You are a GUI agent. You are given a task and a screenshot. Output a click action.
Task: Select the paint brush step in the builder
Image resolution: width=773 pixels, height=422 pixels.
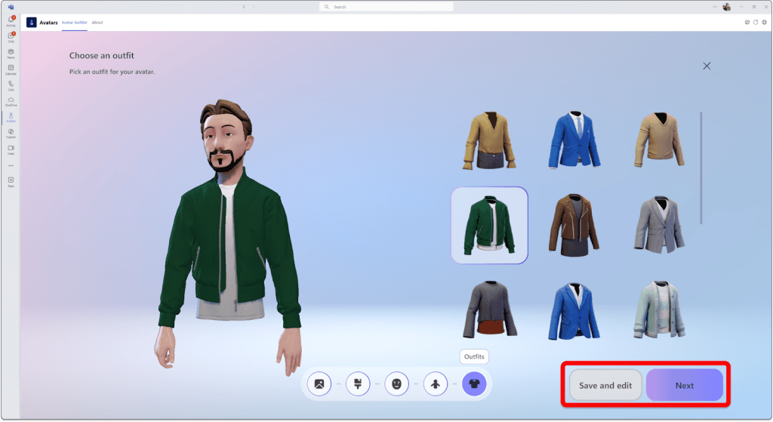pos(358,384)
